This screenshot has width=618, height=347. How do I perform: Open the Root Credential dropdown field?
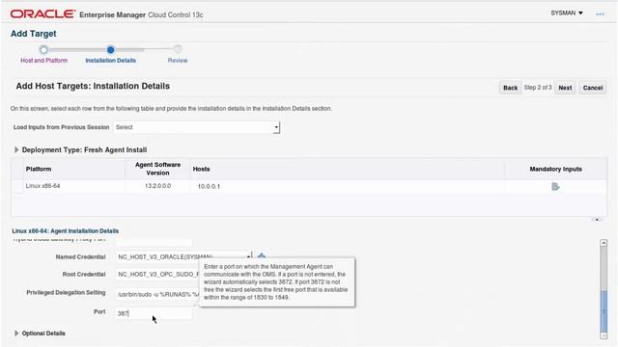click(157, 274)
